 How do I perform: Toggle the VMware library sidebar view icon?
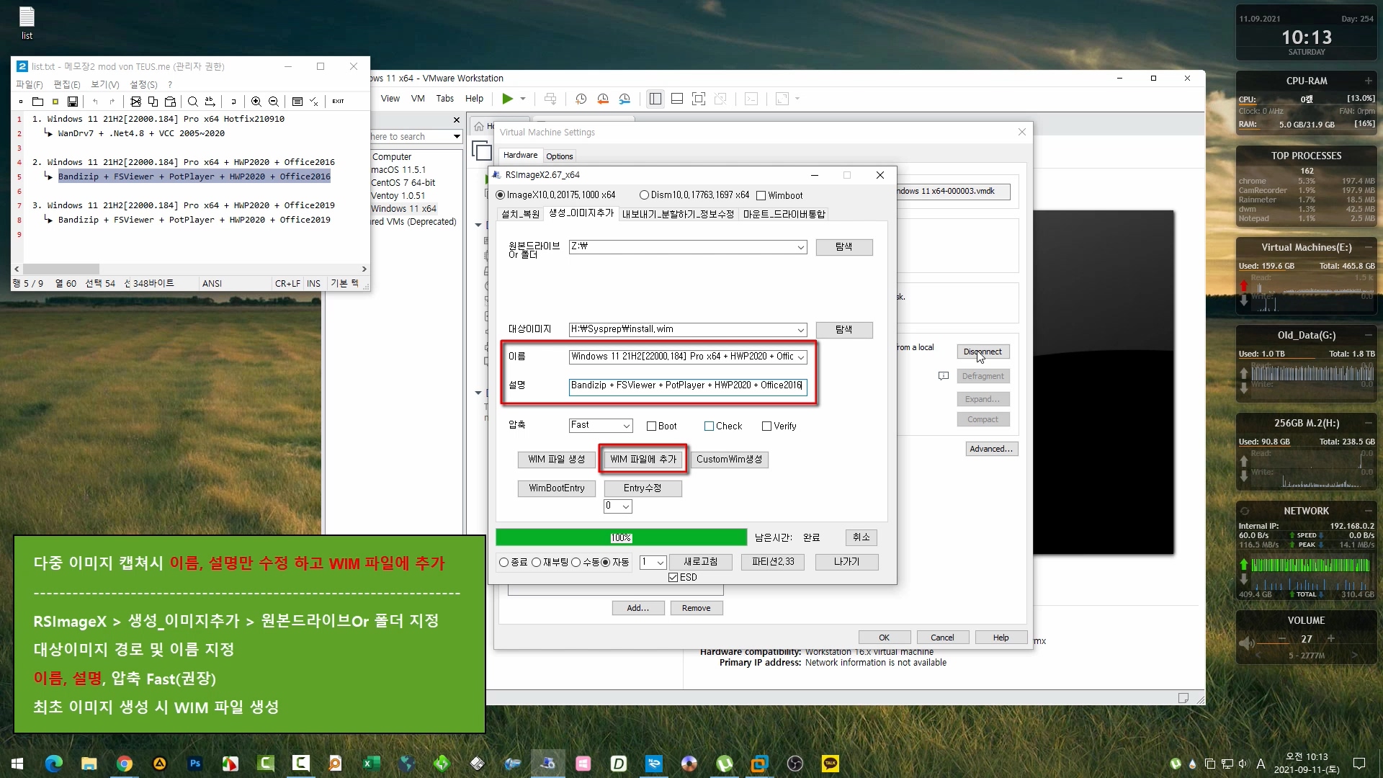655,99
